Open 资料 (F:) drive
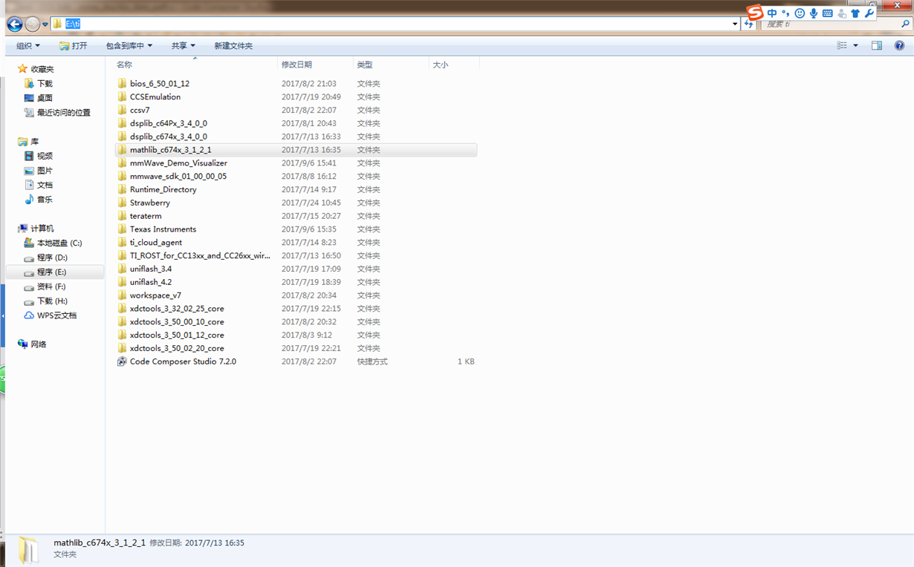Viewport: 914px width, 567px height. 51,286
